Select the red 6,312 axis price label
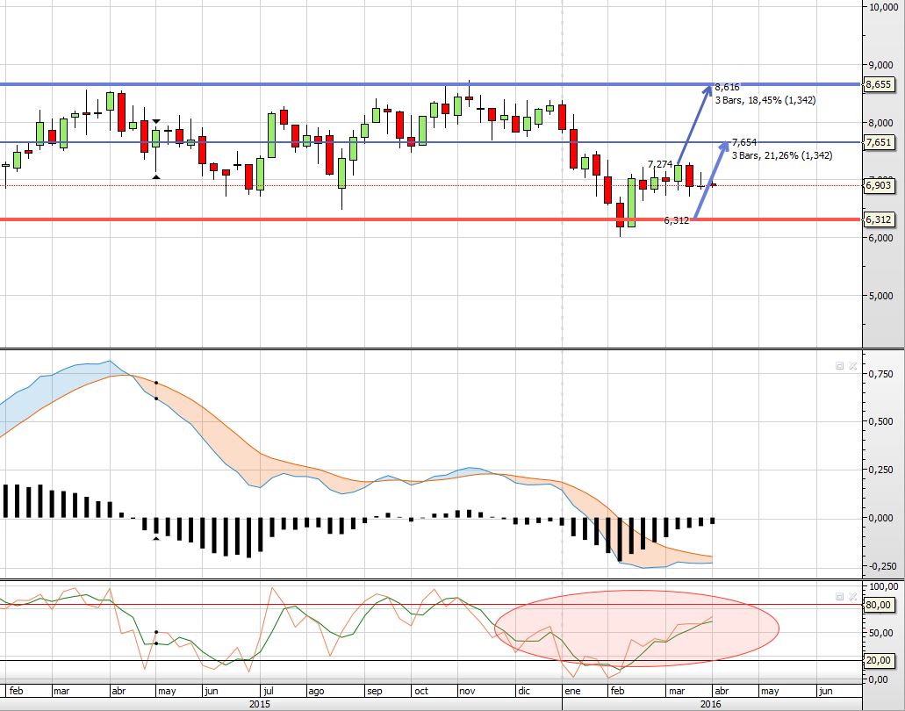Screen dimensions: 905x711 tap(879, 219)
